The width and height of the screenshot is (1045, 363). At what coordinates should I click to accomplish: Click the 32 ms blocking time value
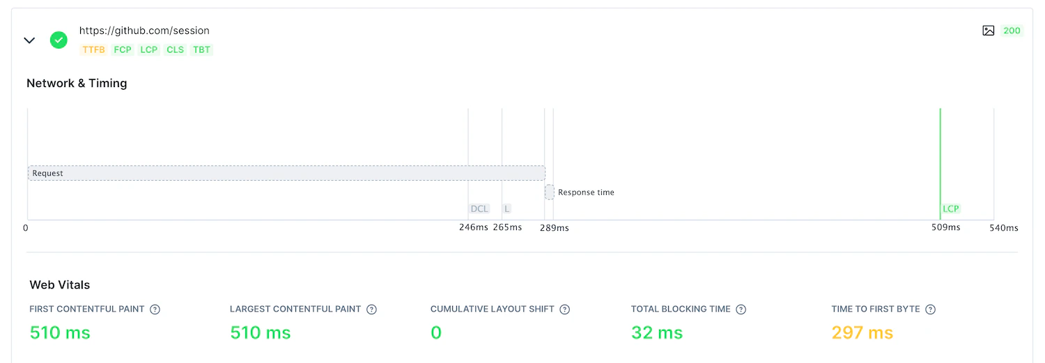point(657,333)
